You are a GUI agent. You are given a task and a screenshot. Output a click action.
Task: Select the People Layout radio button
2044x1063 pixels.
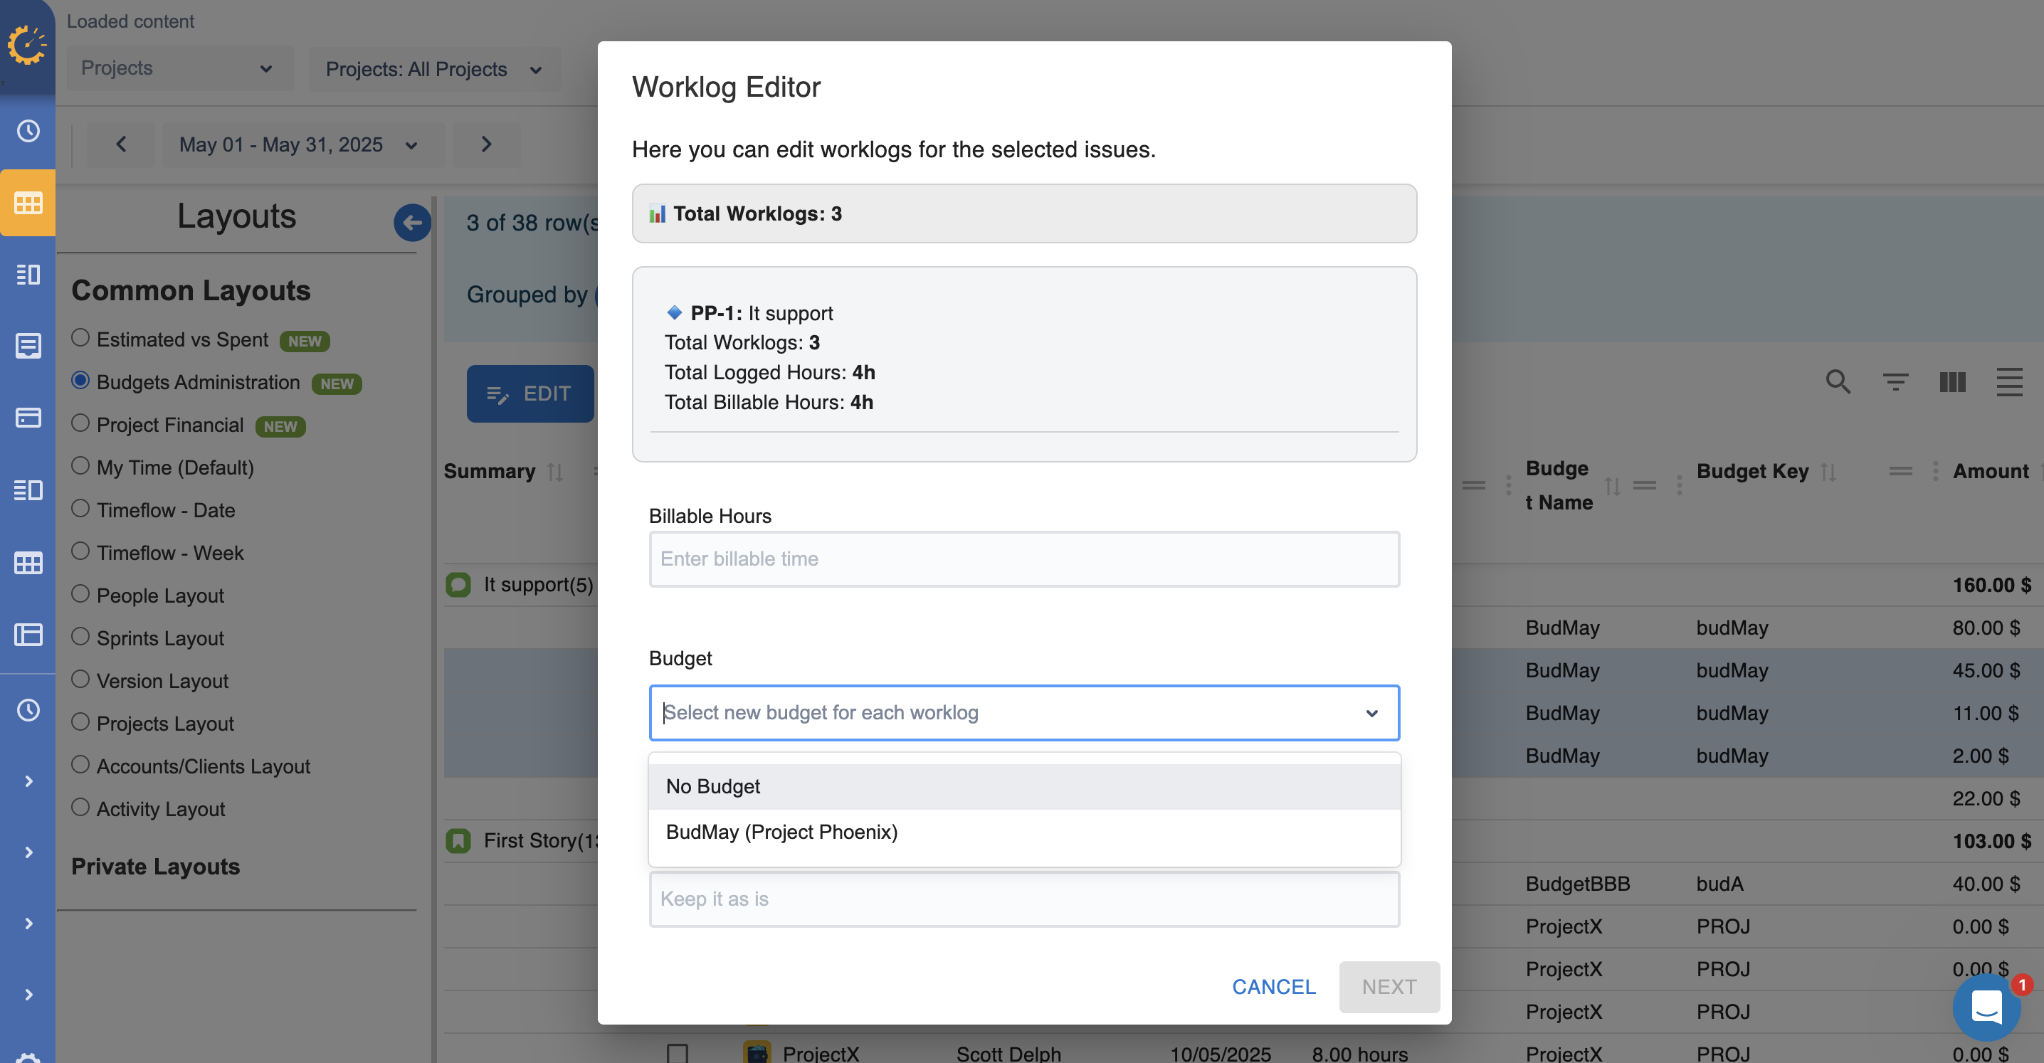point(80,593)
